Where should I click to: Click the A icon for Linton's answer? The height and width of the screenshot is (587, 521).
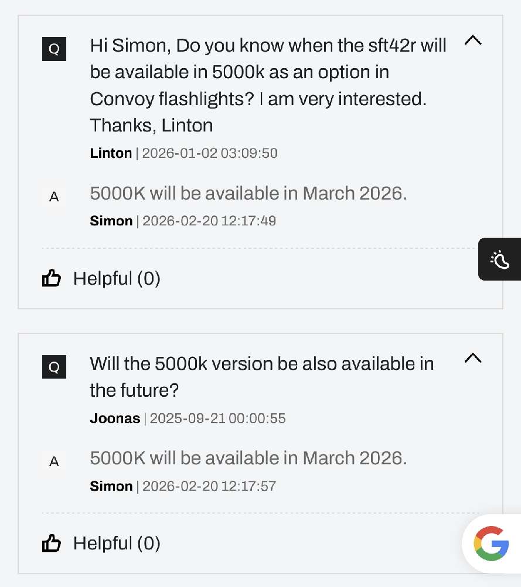54,197
